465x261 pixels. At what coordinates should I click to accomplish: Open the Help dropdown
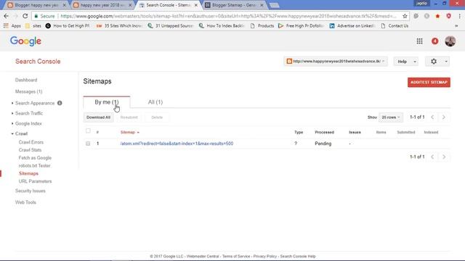click(x=405, y=61)
